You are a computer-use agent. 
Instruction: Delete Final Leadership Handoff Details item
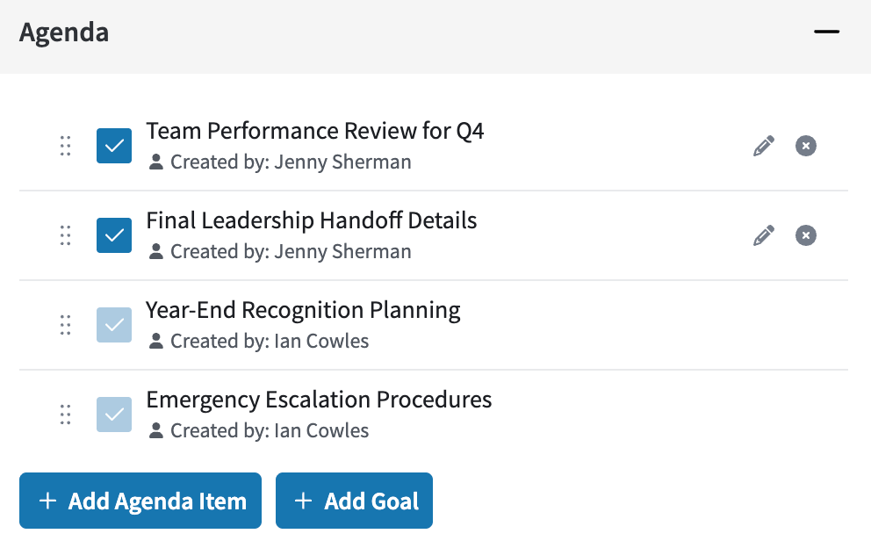pos(805,235)
